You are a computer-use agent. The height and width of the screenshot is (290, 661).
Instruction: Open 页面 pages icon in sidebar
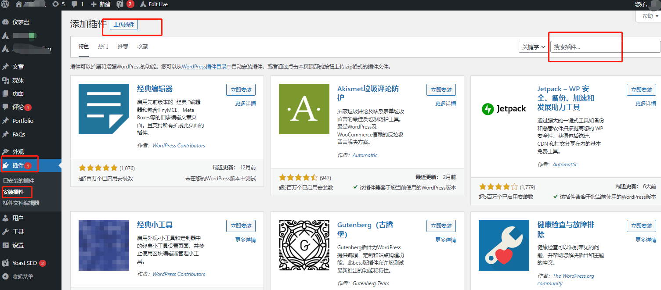click(6, 93)
